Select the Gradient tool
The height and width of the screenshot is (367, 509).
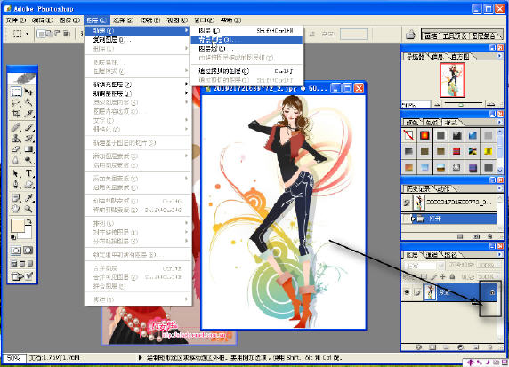point(28,149)
